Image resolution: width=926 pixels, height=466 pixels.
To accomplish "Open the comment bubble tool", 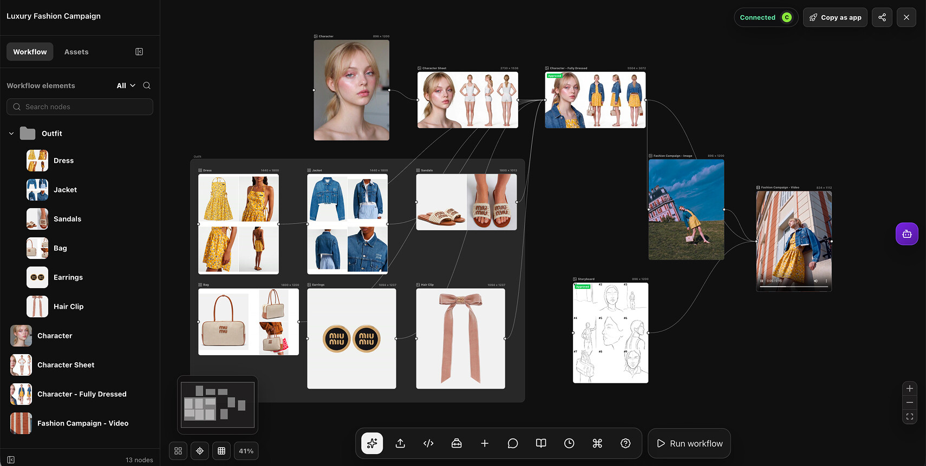I will [513, 443].
